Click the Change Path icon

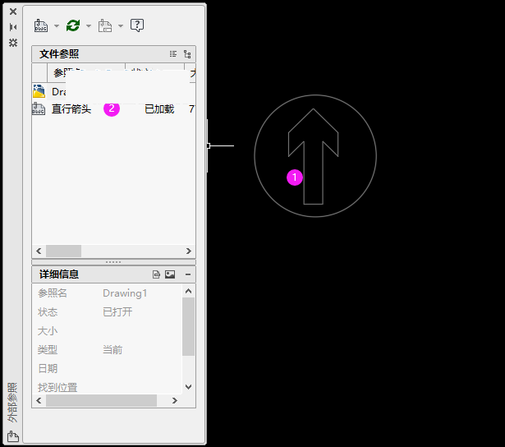tap(105, 25)
